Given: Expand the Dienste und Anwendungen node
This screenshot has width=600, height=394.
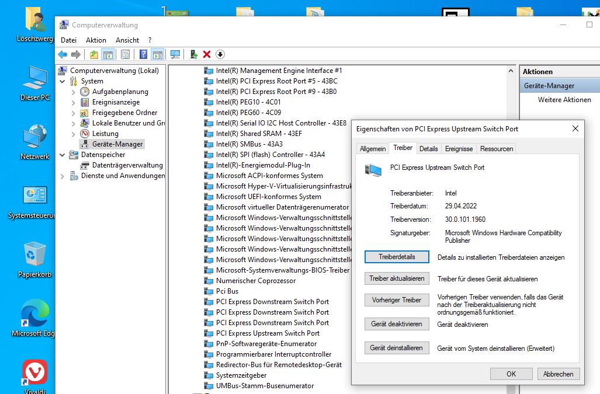Looking at the screenshot, I should pyautogui.click(x=63, y=176).
